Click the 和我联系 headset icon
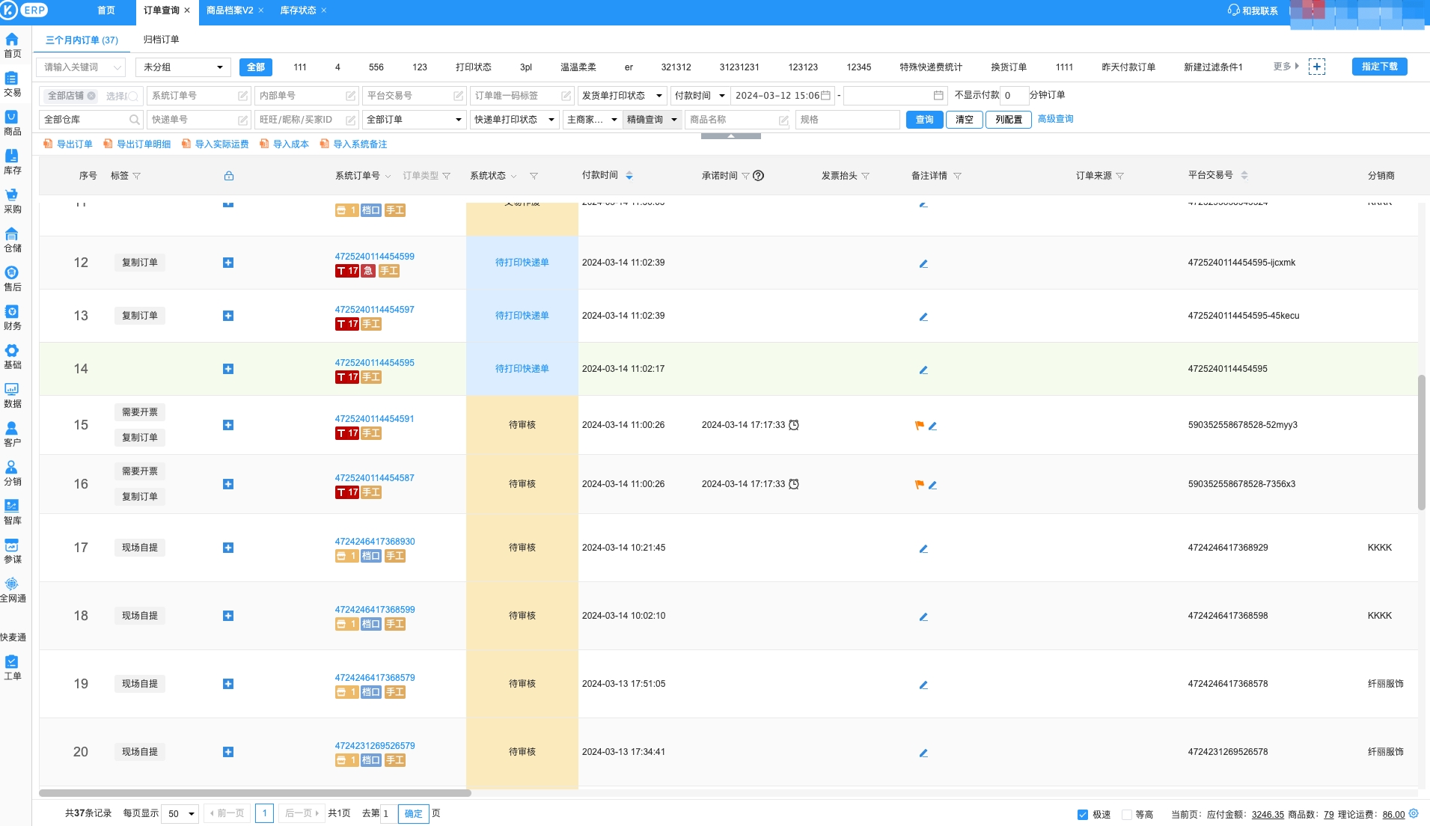1430x826 pixels. [1233, 10]
